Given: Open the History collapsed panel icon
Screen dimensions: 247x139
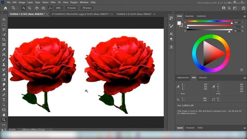Looking at the screenshot, I should [x=171, y=18].
